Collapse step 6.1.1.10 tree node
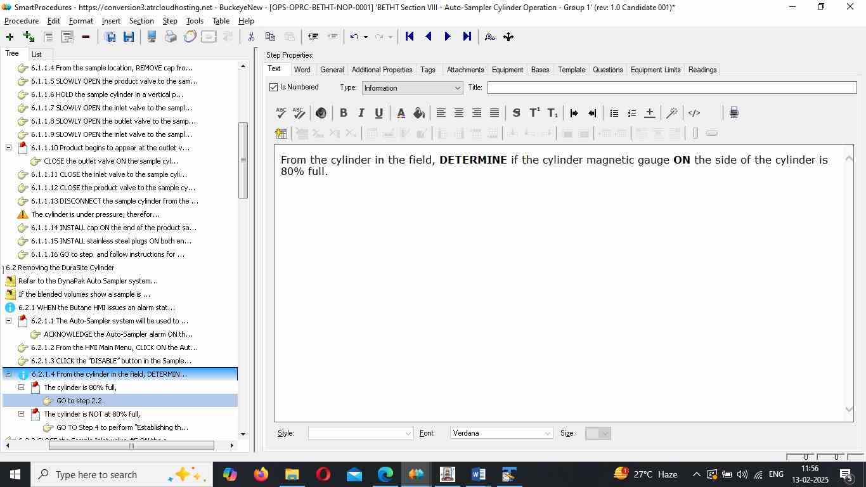Screen dimensions: 866x487 (x=8, y=147)
